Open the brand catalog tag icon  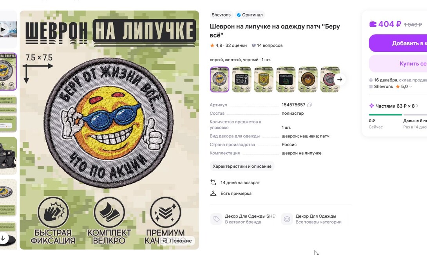[217, 219]
